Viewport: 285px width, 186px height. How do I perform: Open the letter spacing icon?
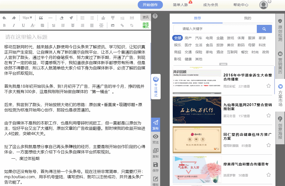pyautogui.click(x=132, y=18)
